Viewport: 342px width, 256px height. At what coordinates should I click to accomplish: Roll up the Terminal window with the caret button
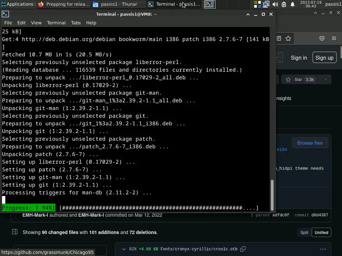tap(248, 14)
